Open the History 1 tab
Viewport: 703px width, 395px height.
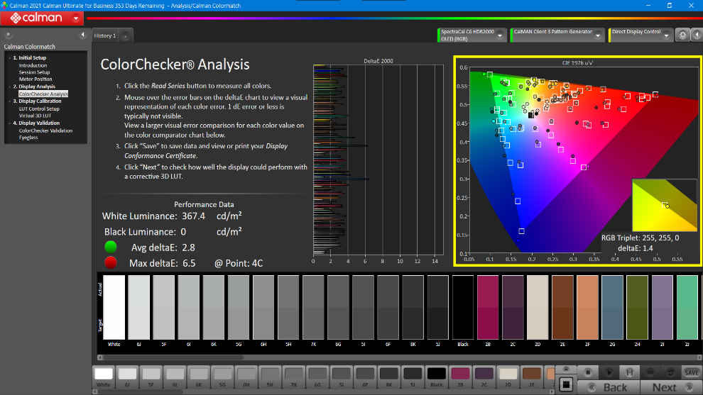click(105, 36)
